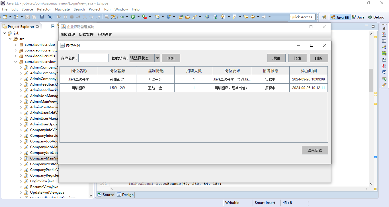Open the Refactor menu
This screenshot has width=389, height=207.
(x=44, y=9)
